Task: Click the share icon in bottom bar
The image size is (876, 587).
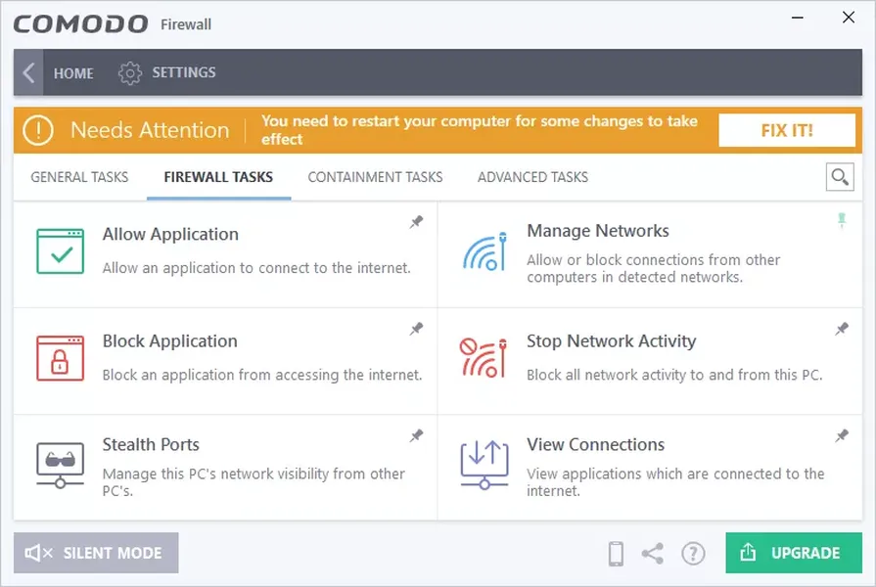Action: [x=653, y=554]
